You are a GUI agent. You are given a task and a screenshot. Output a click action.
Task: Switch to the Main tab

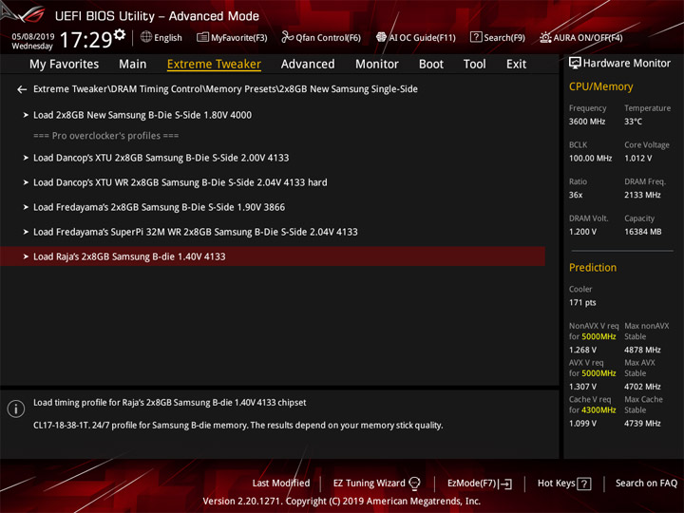(x=133, y=65)
